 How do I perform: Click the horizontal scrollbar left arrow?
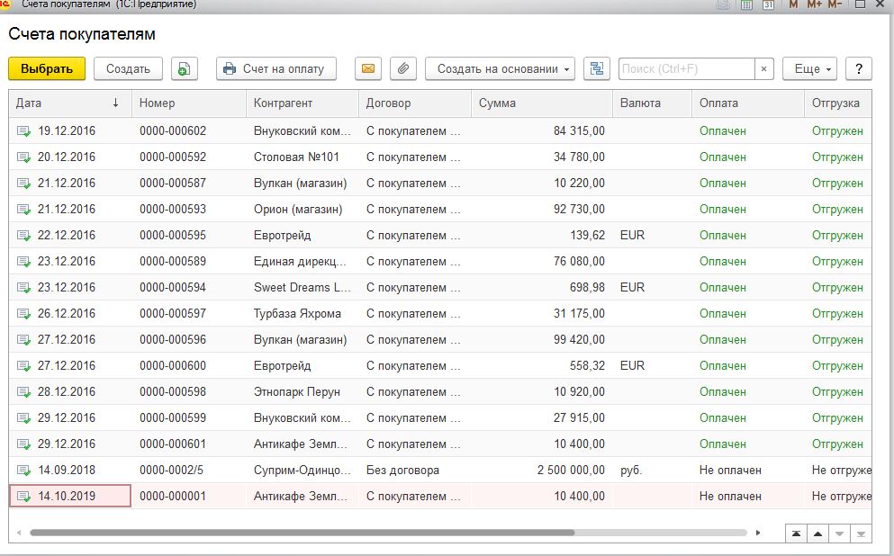tap(19, 533)
